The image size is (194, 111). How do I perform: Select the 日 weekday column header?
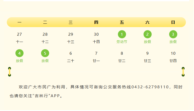click(173, 22)
